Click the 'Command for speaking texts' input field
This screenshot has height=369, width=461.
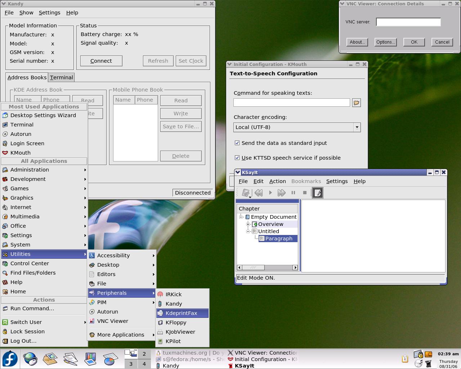[x=292, y=103]
